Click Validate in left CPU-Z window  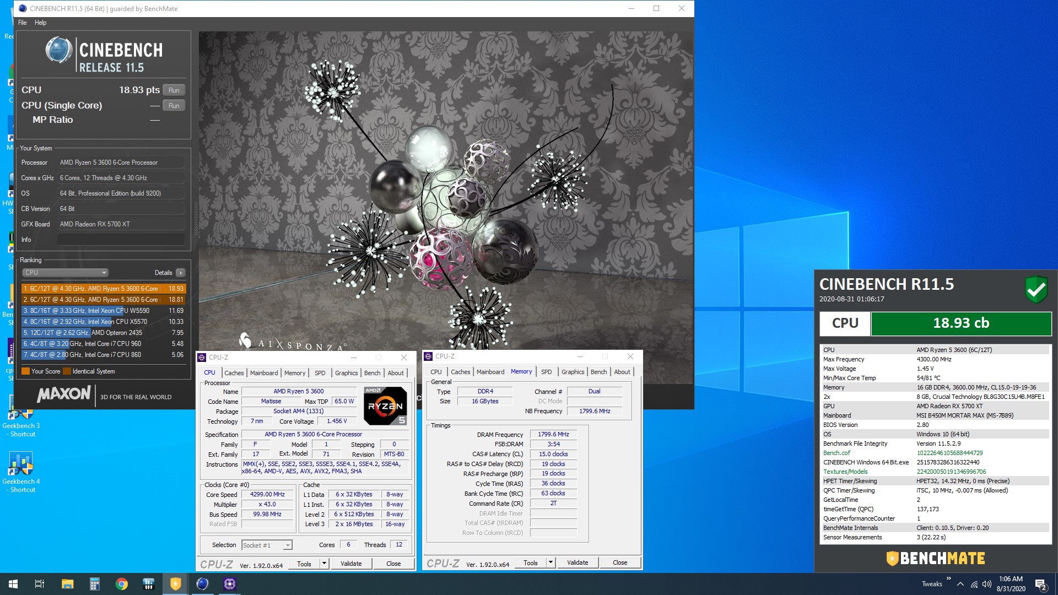coord(351,564)
